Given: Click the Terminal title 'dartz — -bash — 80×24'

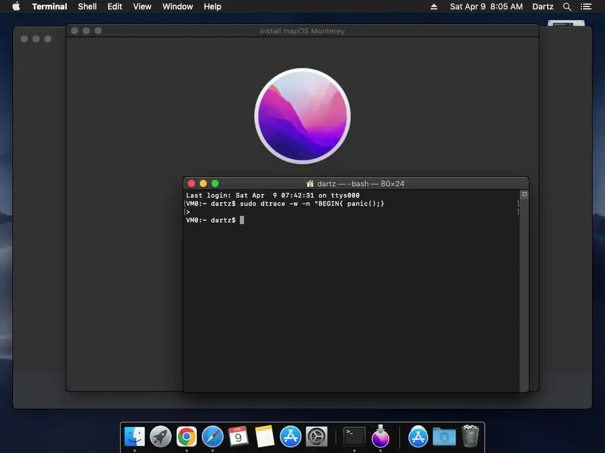Looking at the screenshot, I should (x=361, y=184).
